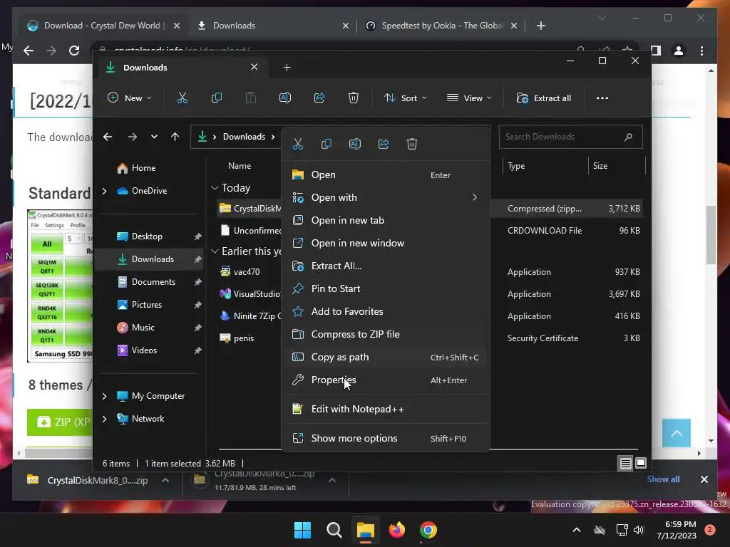Click the Copy icon in Explorer toolbar
The image size is (730, 547).
tap(217, 98)
